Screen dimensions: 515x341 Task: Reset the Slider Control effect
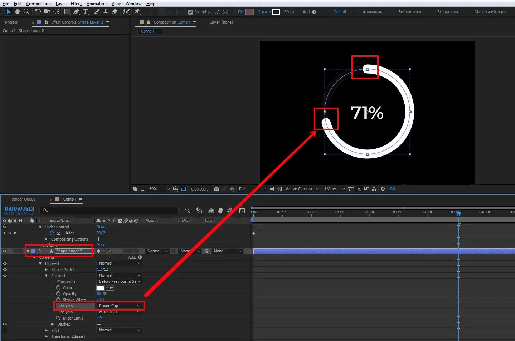click(x=101, y=227)
